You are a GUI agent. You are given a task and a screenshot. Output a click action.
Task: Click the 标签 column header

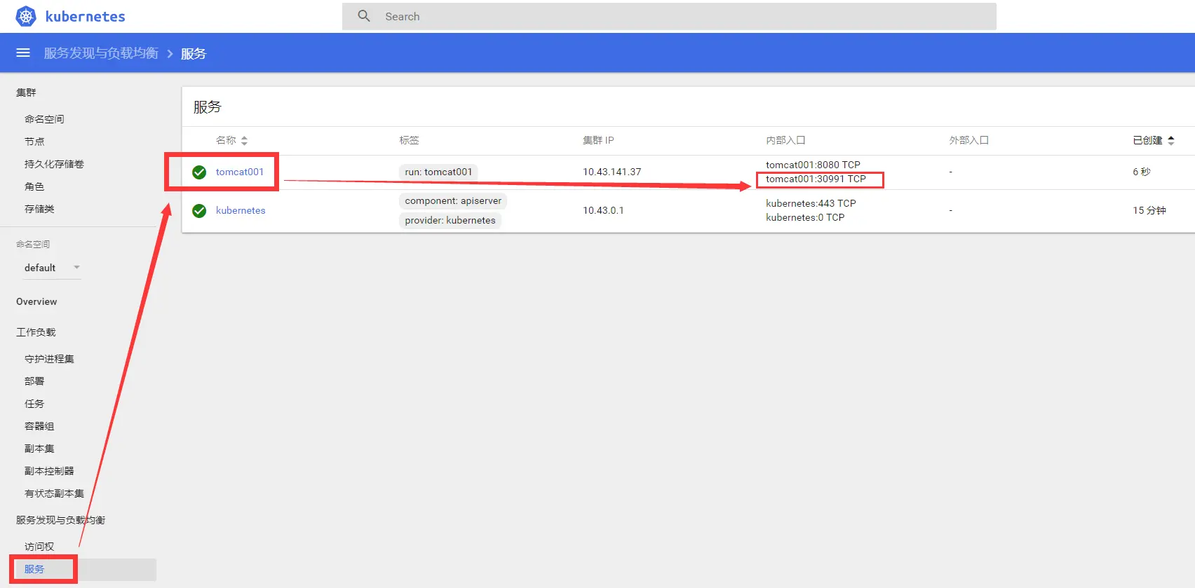pyautogui.click(x=409, y=140)
